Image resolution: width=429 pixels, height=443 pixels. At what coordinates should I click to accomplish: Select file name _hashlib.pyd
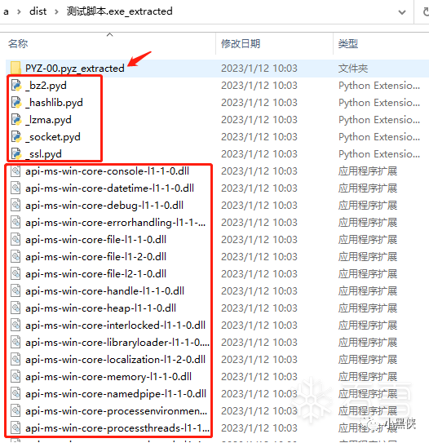[x=54, y=103]
